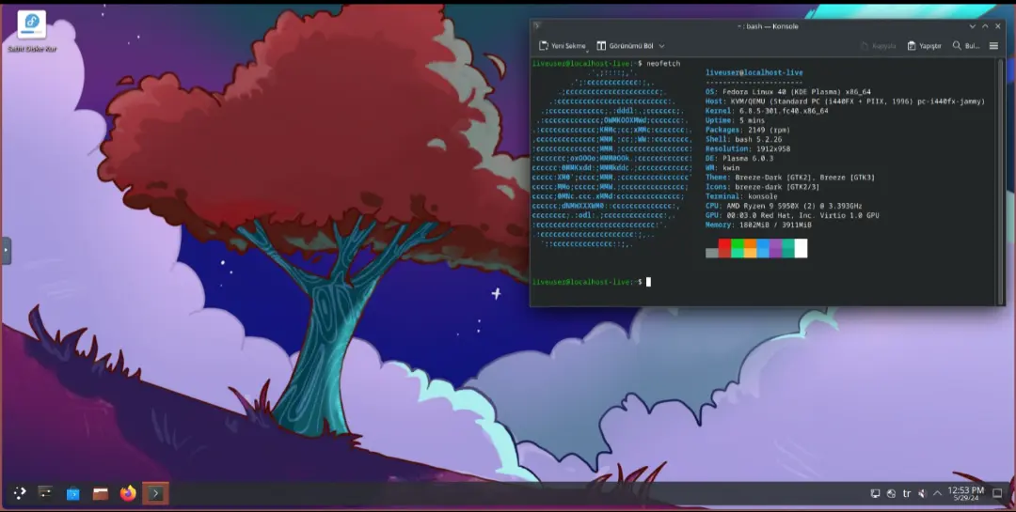This screenshot has height=512, width=1016.
Task: Click the 'Terminal: konsole' line
Action: tap(741, 196)
